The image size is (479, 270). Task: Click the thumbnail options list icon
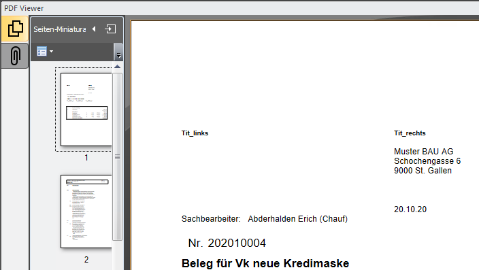pos(42,51)
